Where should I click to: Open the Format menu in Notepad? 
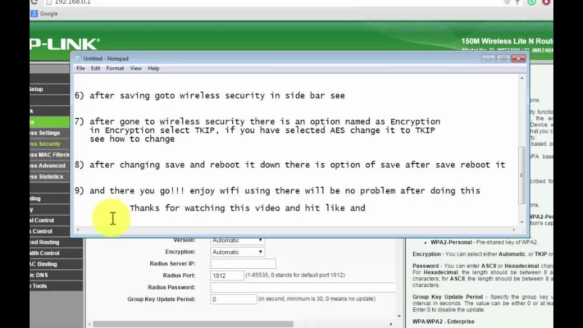[x=115, y=68]
